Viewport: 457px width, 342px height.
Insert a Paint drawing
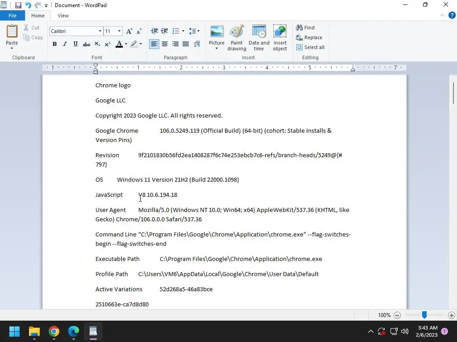tap(237, 38)
